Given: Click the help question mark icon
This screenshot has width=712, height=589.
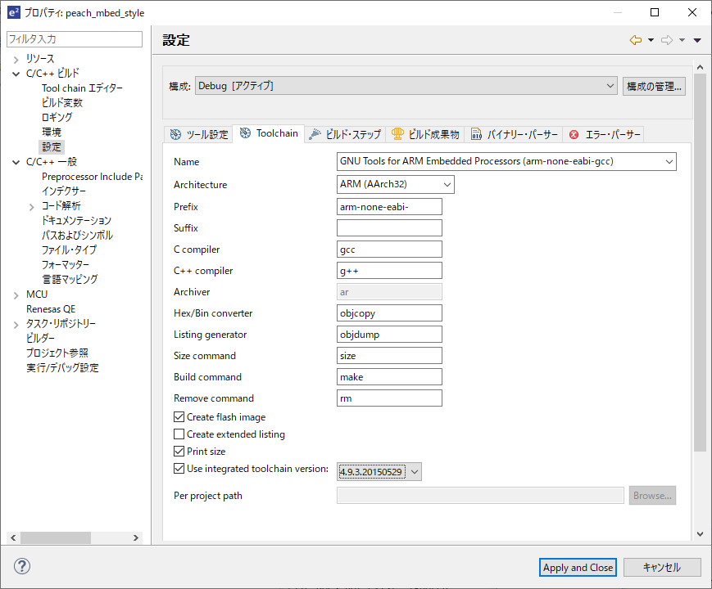Looking at the screenshot, I should pyautogui.click(x=22, y=566).
